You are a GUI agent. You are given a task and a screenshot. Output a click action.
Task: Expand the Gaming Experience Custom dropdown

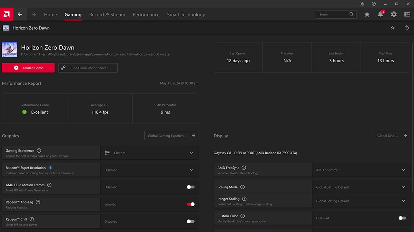(149, 153)
